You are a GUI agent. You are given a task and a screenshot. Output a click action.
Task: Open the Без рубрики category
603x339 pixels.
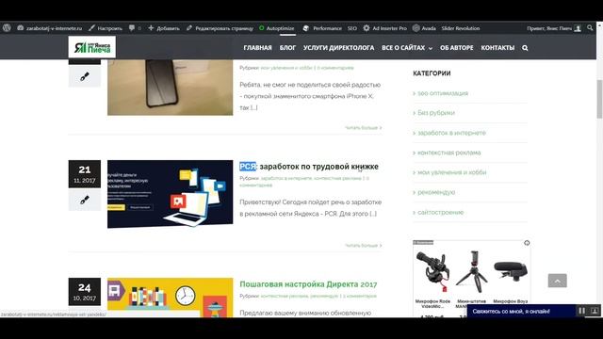436,113
